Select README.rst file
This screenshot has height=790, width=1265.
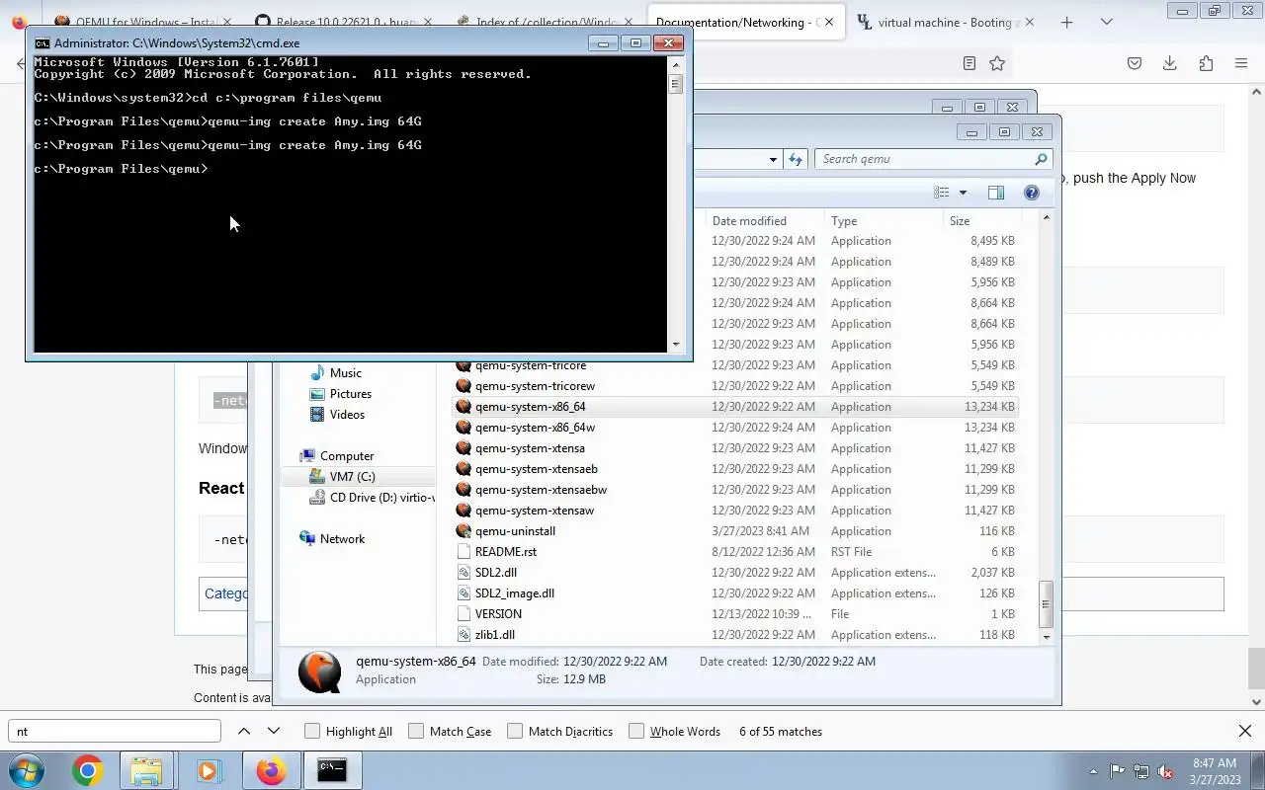[x=505, y=552]
